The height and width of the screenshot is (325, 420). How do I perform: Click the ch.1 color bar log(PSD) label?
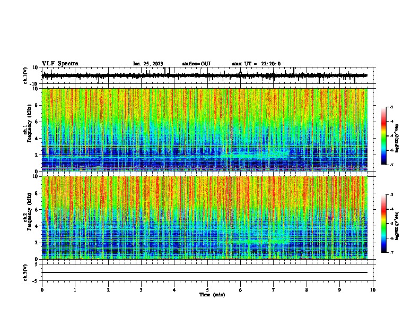[397, 139]
